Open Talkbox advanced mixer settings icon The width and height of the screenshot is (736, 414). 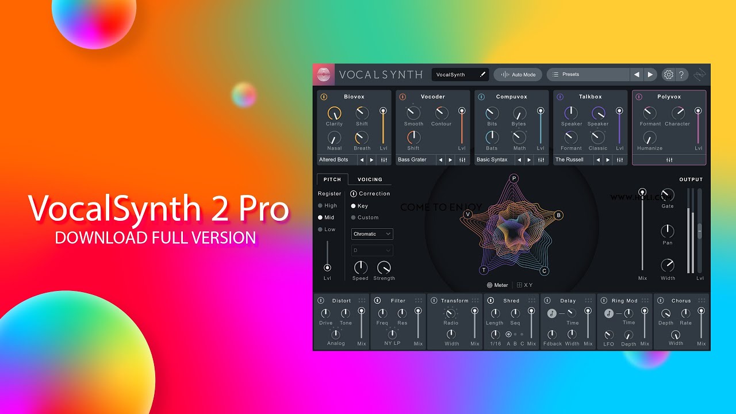tap(620, 160)
